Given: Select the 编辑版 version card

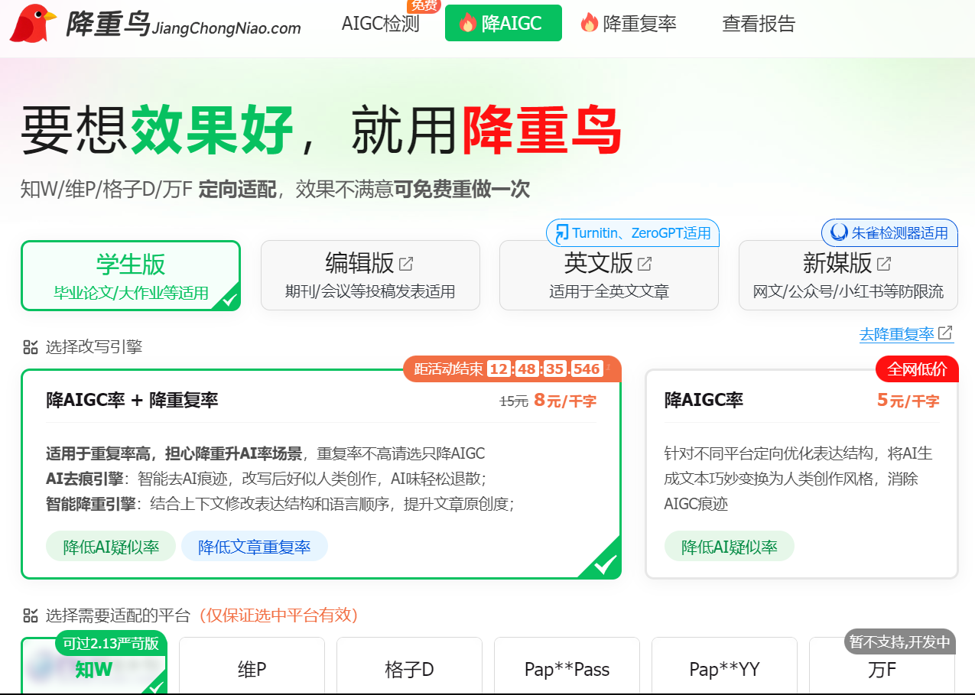Looking at the screenshot, I should click(x=370, y=275).
